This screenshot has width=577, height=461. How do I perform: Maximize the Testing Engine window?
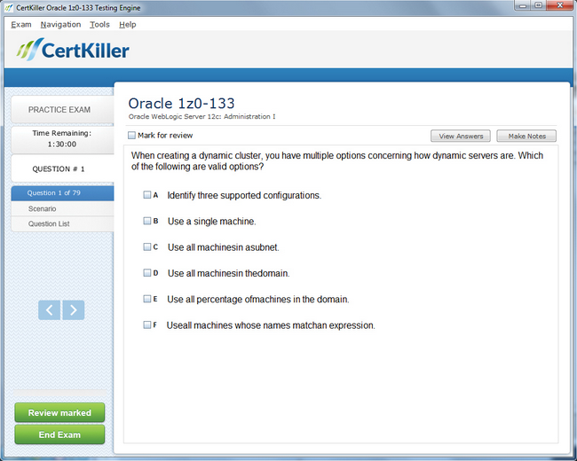[538, 5]
